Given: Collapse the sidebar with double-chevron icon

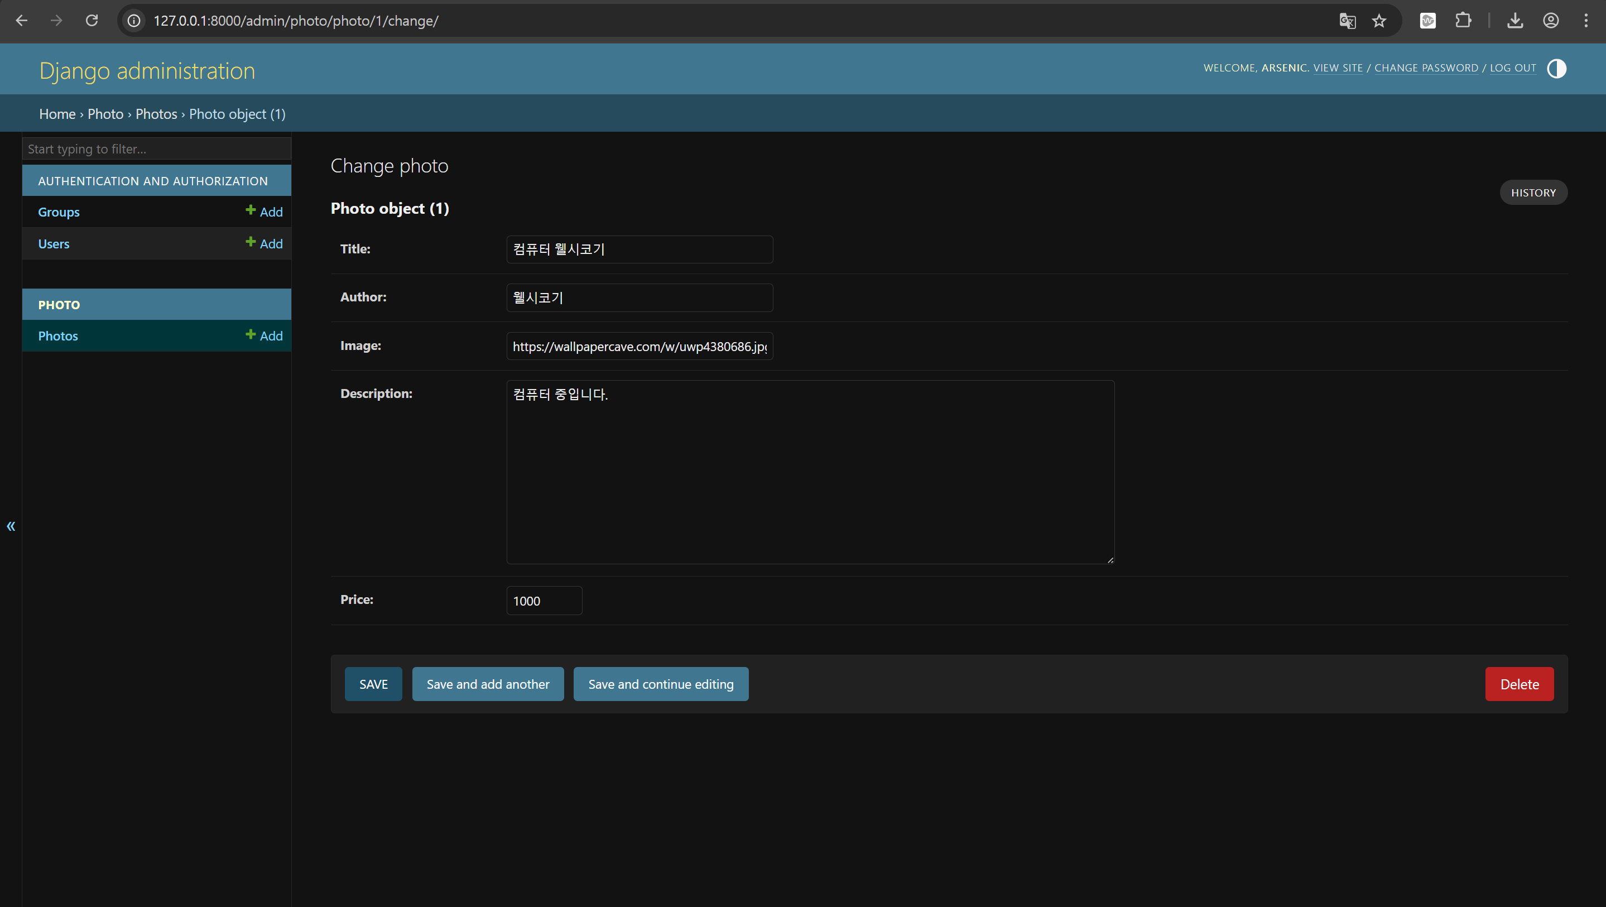Looking at the screenshot, I should (11, 526).
